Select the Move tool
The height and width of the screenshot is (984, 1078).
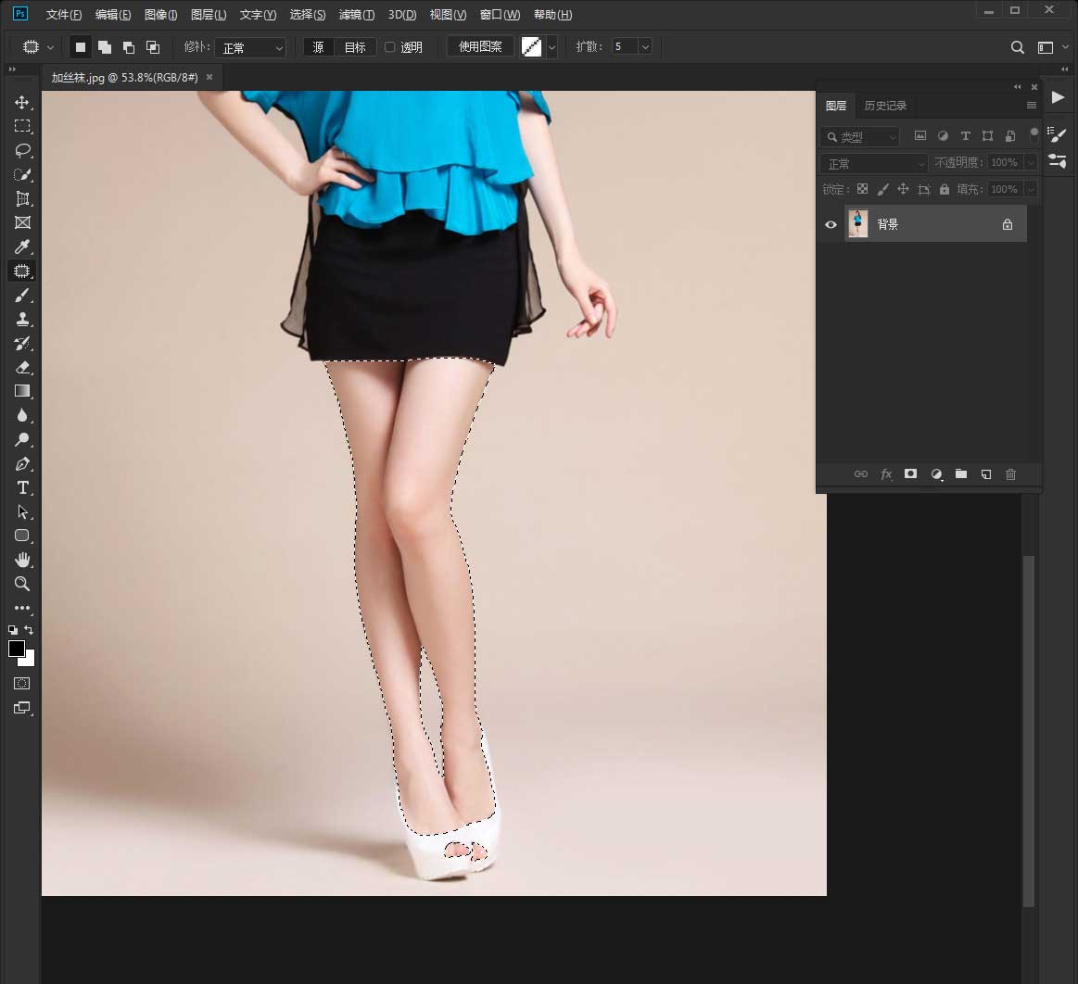22,102
